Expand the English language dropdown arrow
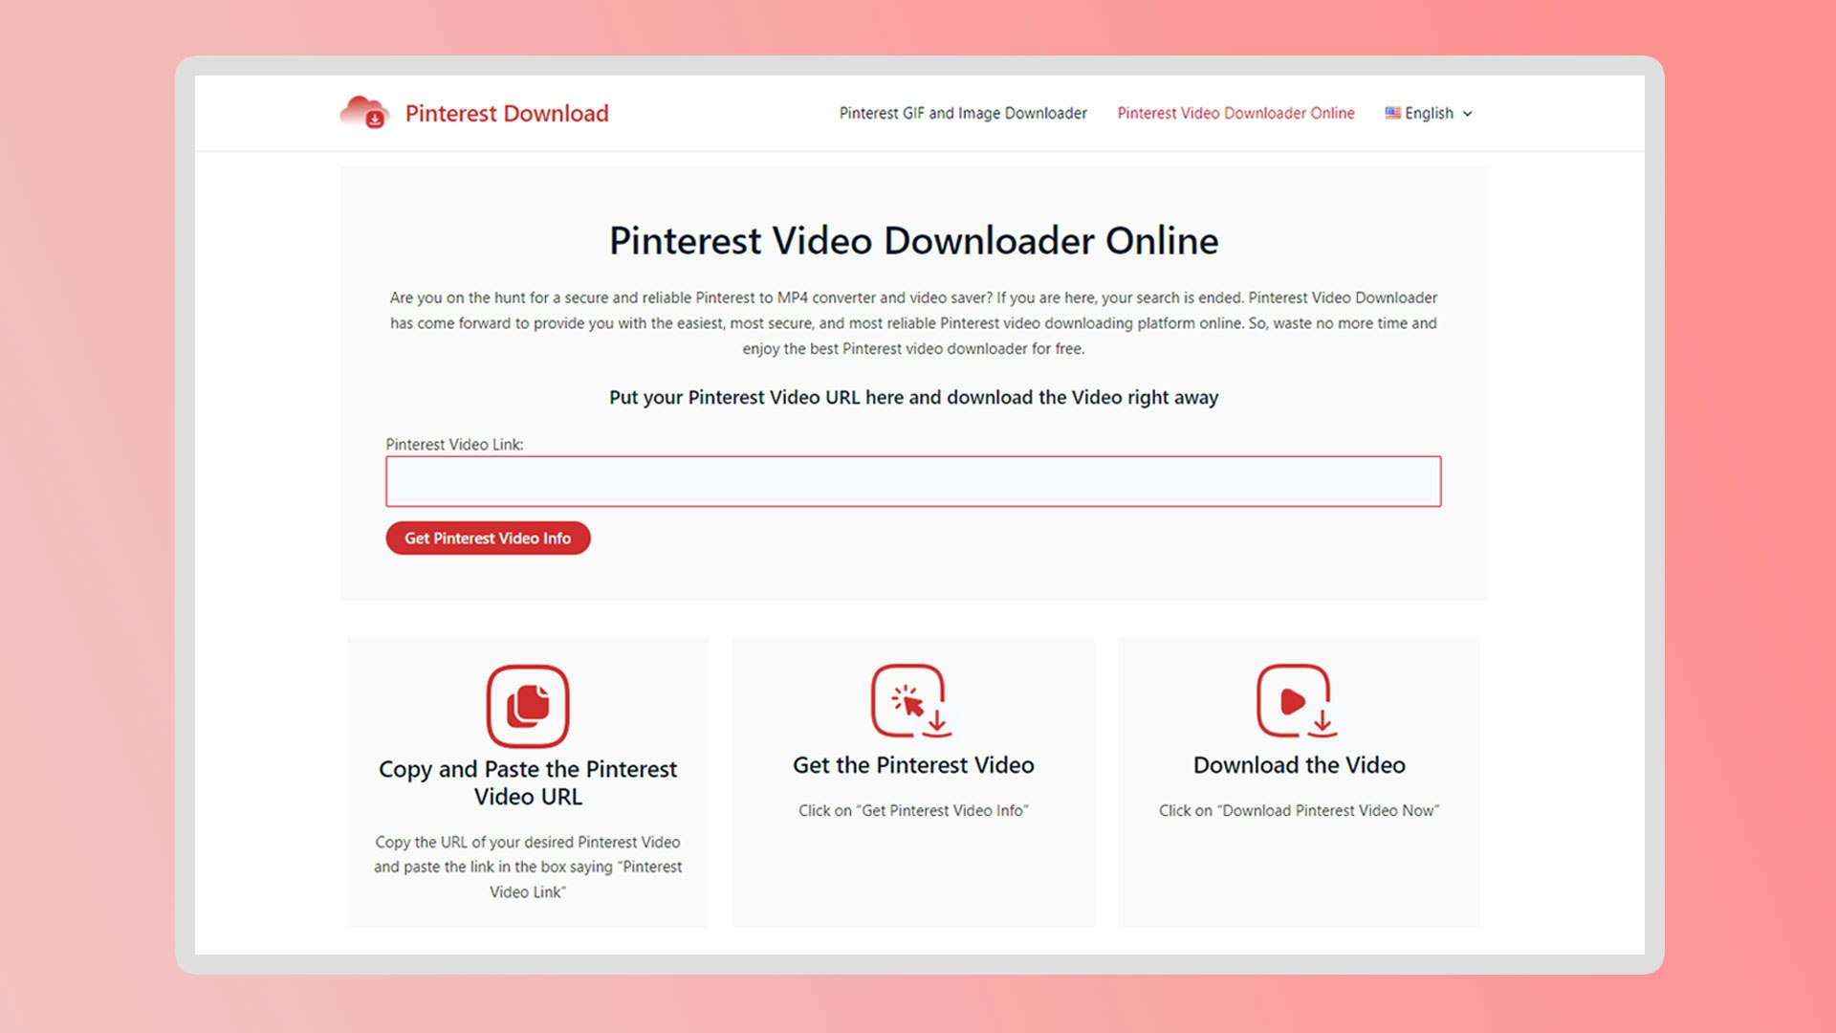This screenshot has height=1033, width=1836. 1468,114
